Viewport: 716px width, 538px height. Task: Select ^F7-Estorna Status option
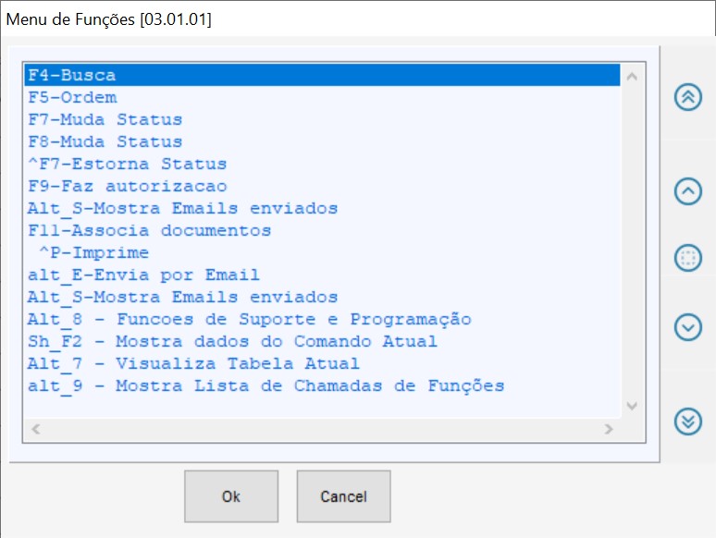(127, 164)
